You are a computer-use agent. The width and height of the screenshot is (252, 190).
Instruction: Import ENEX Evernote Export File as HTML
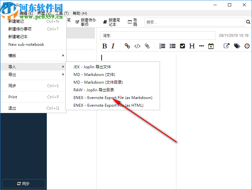[113, 105]
